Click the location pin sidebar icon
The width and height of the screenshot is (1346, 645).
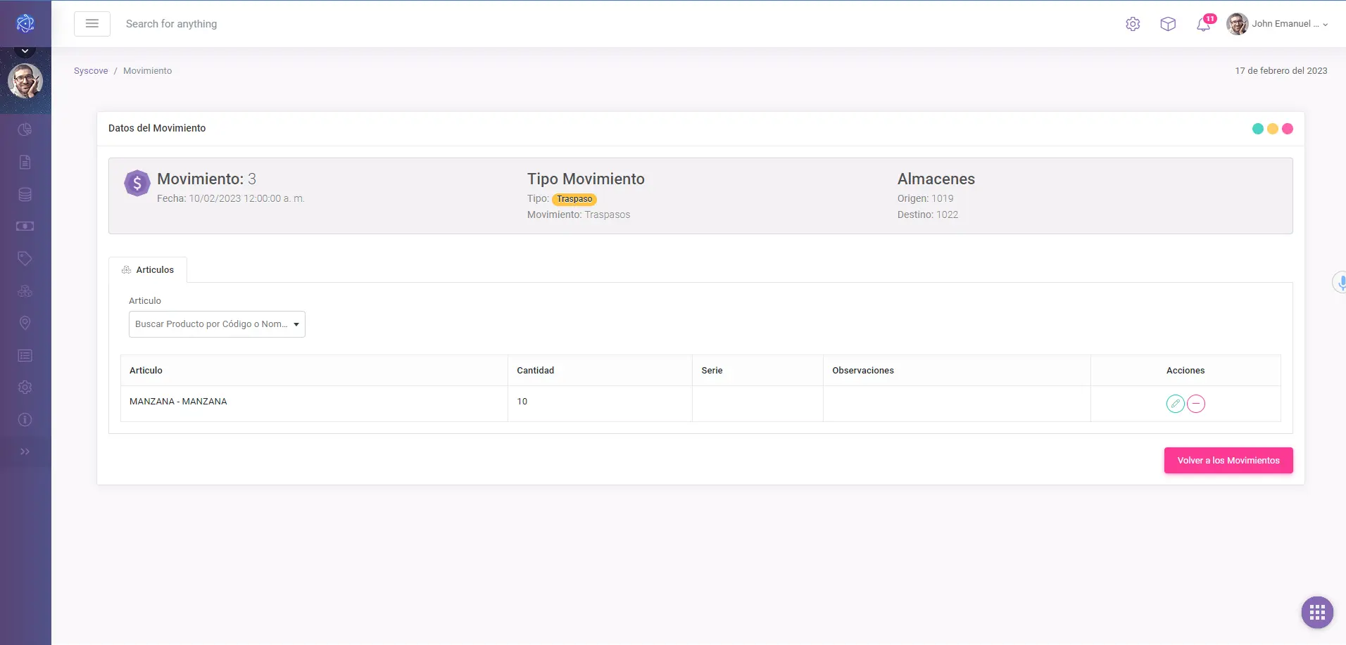[x=25, y=323]
